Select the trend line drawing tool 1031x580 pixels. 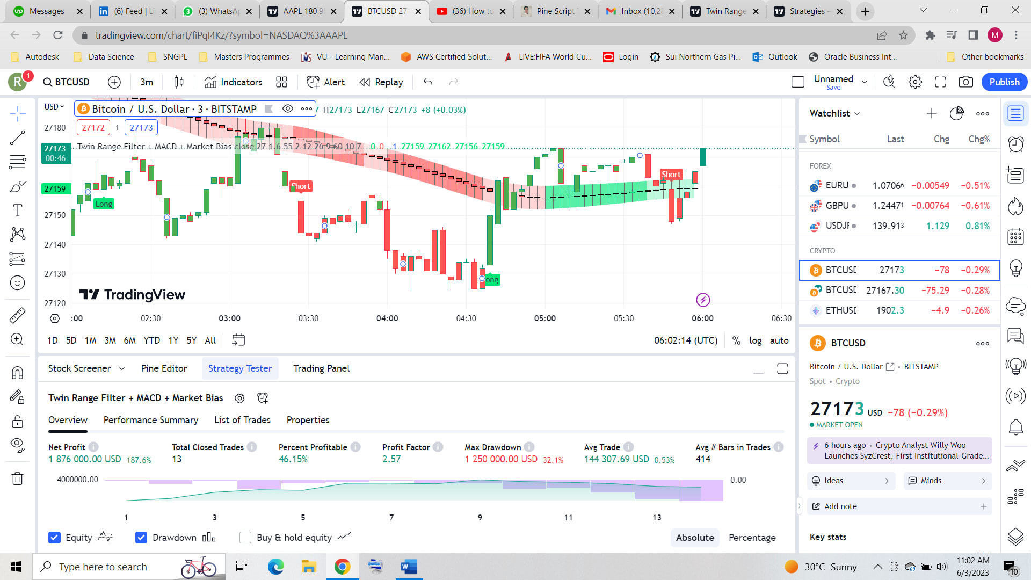click(18, 137)
